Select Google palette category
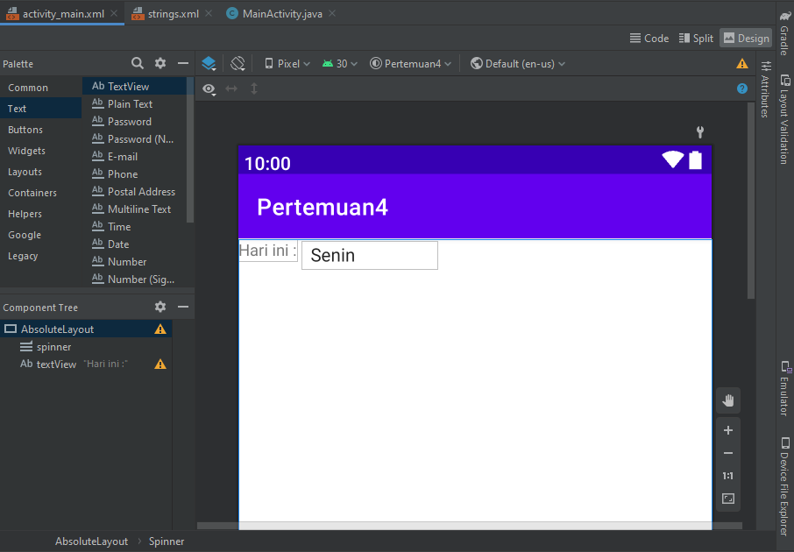This screenshot has height=552, width=794. point(40,235)
